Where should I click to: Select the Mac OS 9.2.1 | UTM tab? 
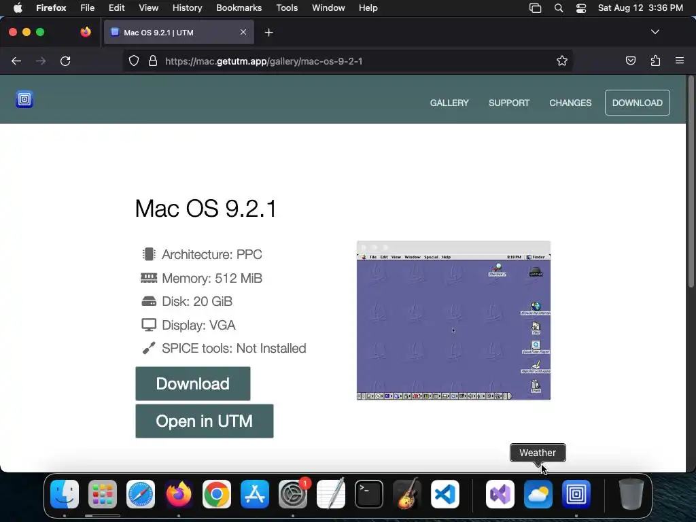pos(179,33)
